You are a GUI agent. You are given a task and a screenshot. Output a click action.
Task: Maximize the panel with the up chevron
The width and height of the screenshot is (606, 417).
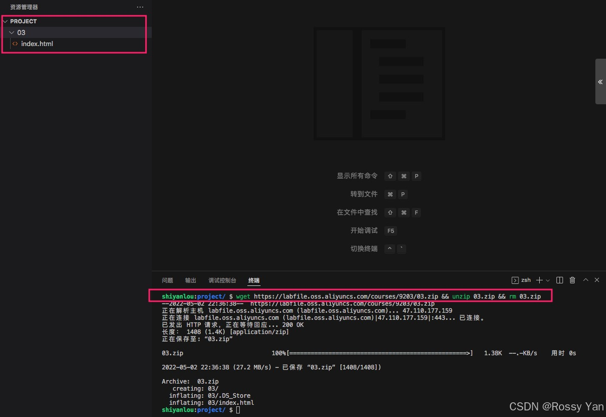[x=586, y=280]
